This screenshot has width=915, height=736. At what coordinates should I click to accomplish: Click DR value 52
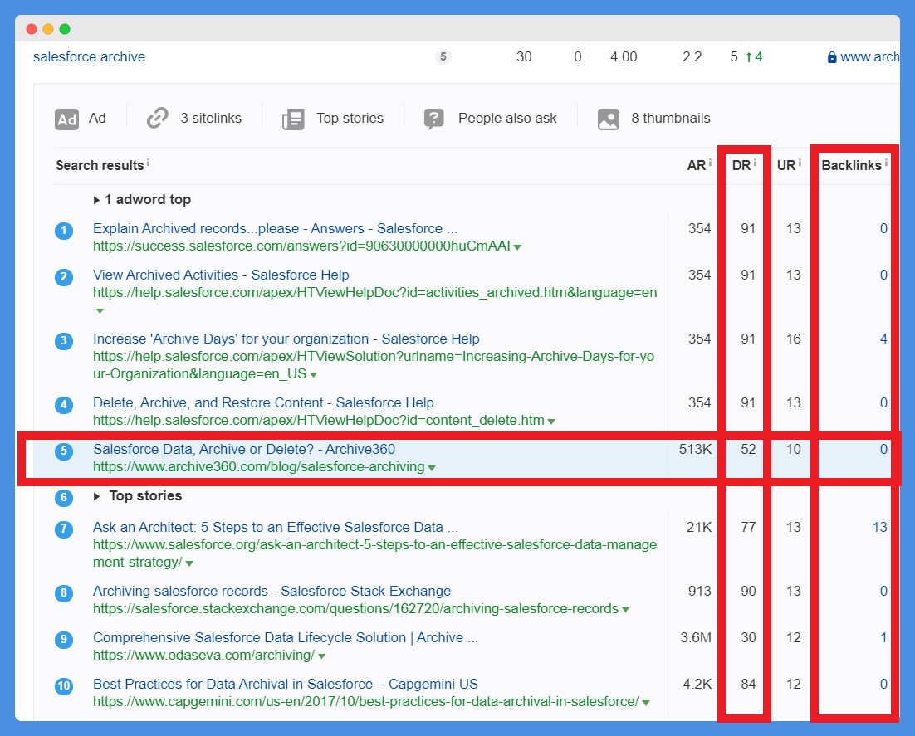(x=748, y=449)
